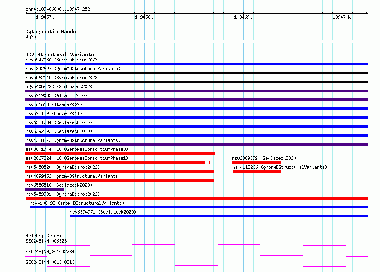Image resolution: width=380 pixels, height=272 pixels.
Task: Open variant label nsv5458520 (ByrskaBishop2022)
Action: click(63, 167)
